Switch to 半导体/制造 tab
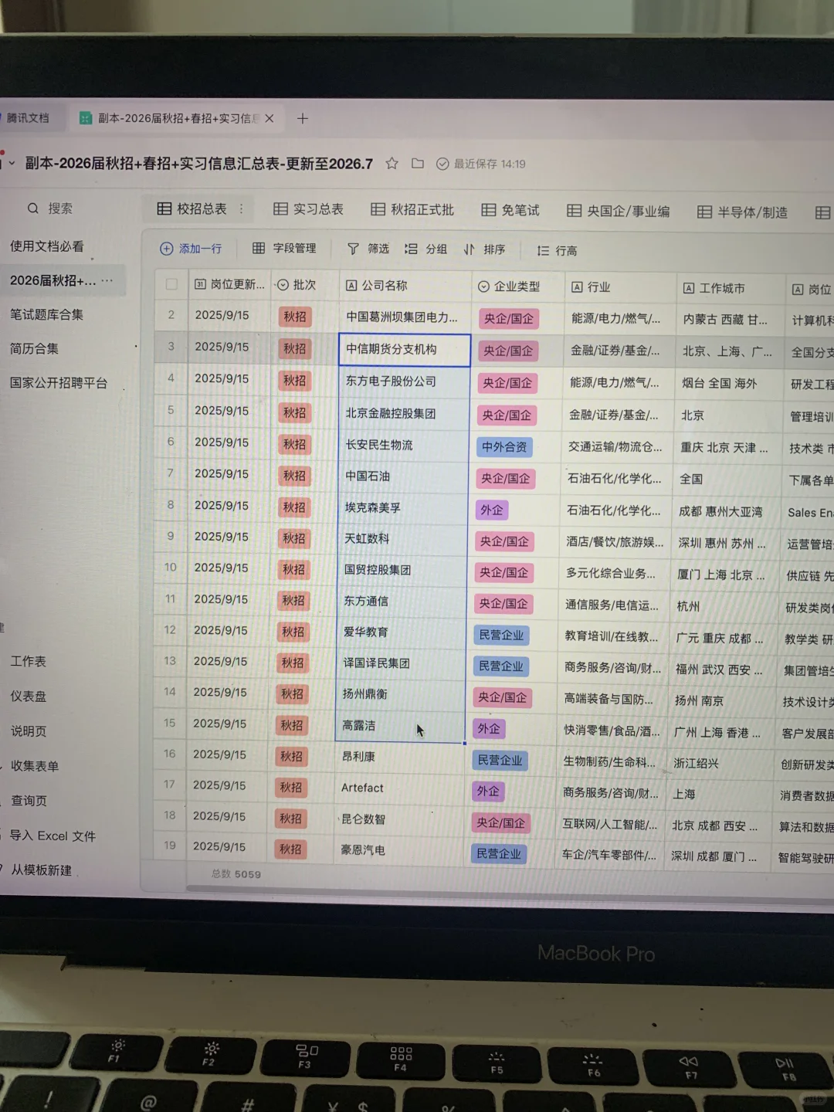The width and height of the screenshot is (834, 1112). point(743,212)
